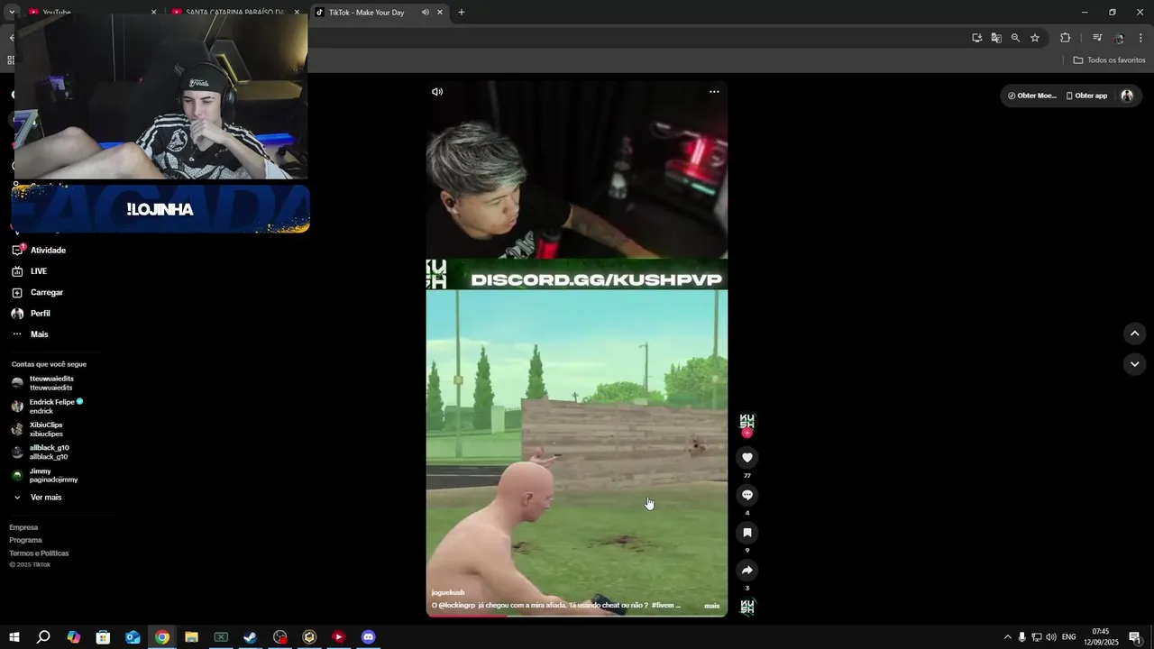This screenshot has height=649, width=1154.
Task: Click the Obter Moedas button
Action: [x=1031, y=96]
